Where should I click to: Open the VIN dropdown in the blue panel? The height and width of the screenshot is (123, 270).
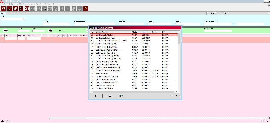(24, 19)
